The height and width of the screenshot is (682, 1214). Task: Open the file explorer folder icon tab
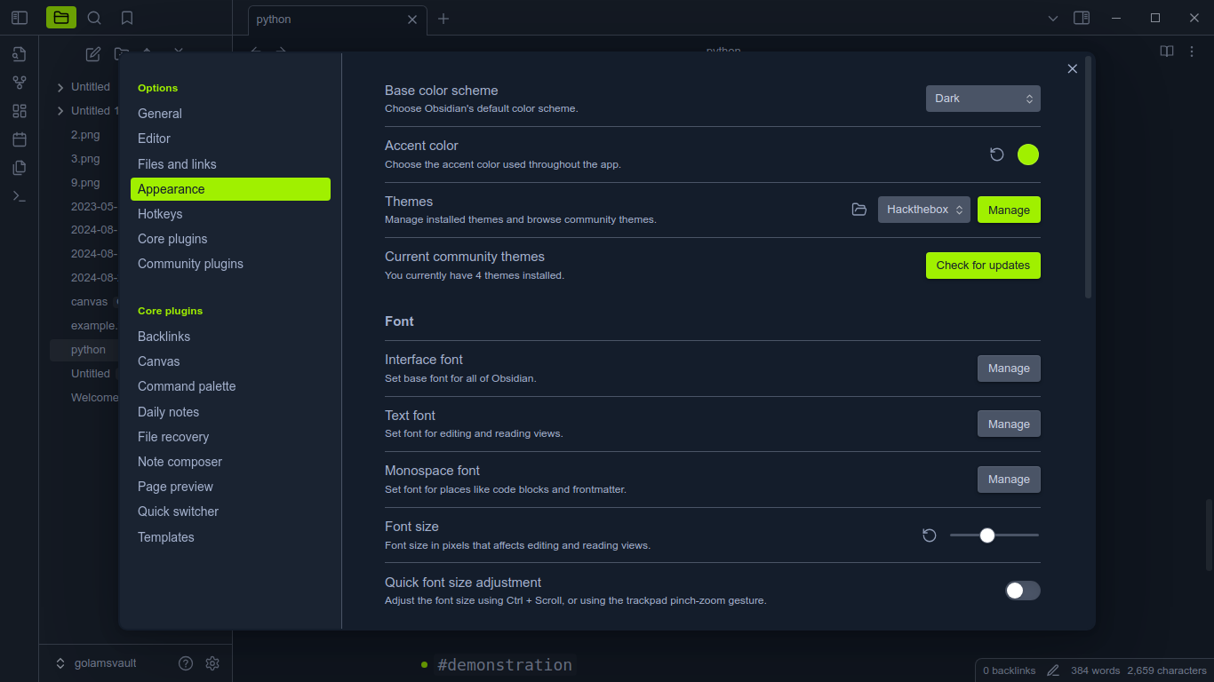coord(60,18)
